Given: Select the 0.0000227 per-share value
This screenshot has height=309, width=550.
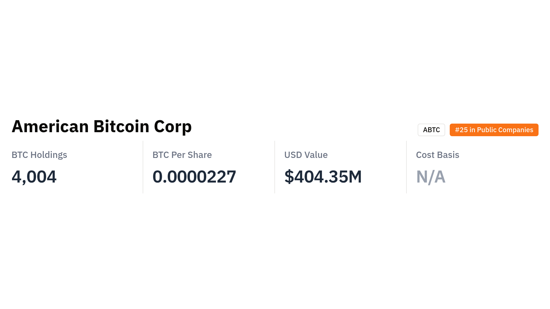Looking at the screenshot, I should (x=194, y=177).
